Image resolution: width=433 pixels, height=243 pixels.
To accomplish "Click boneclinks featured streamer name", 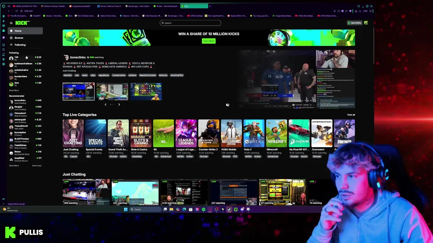I will (78, 57).
